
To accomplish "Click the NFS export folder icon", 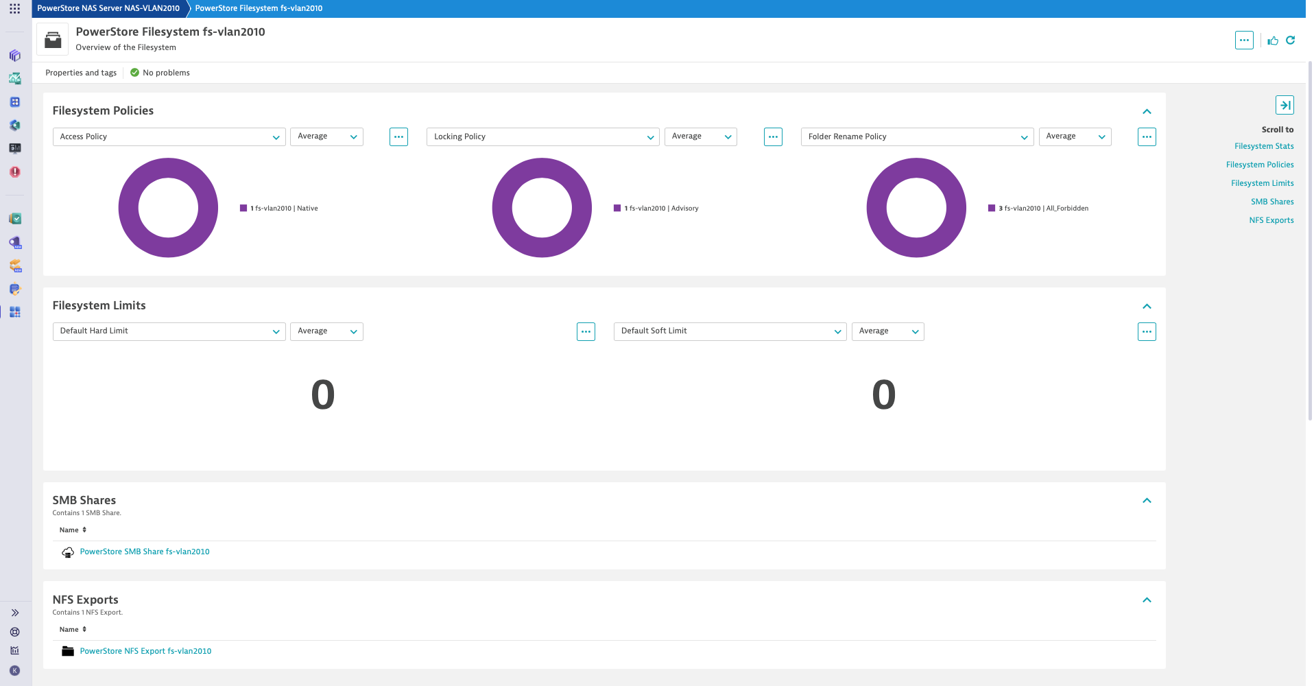I will (68, 652).
